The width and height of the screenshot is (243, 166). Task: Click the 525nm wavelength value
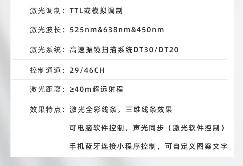[82, 30]
